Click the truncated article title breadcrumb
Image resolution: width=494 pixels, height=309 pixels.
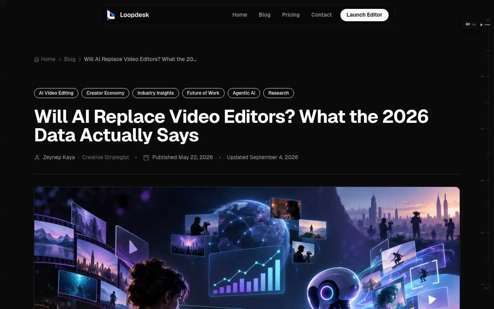(x=140, y=59)
